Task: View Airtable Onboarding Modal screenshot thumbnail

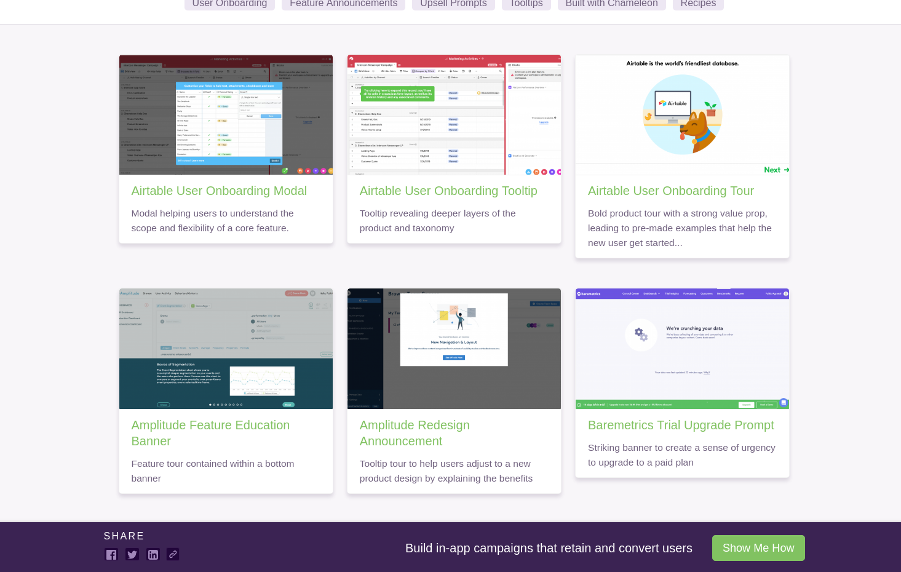Action: [x=226, y=115]
